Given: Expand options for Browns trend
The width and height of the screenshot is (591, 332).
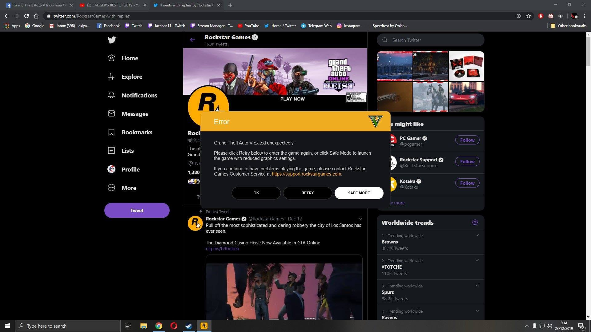Looking at the screenshot, I should [477, 235].
